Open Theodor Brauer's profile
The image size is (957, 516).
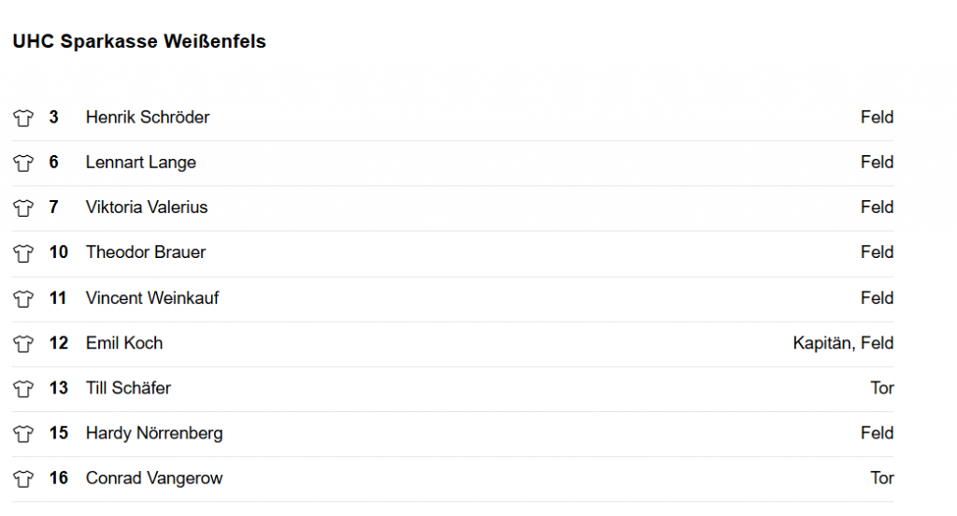[146, 252]
